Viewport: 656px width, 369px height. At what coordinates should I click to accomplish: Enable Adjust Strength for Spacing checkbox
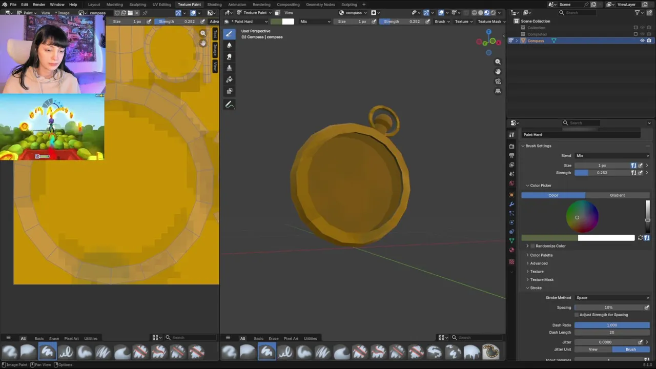click(577, 315)
